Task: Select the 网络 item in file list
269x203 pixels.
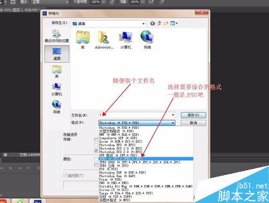Action: click(147, 40)
